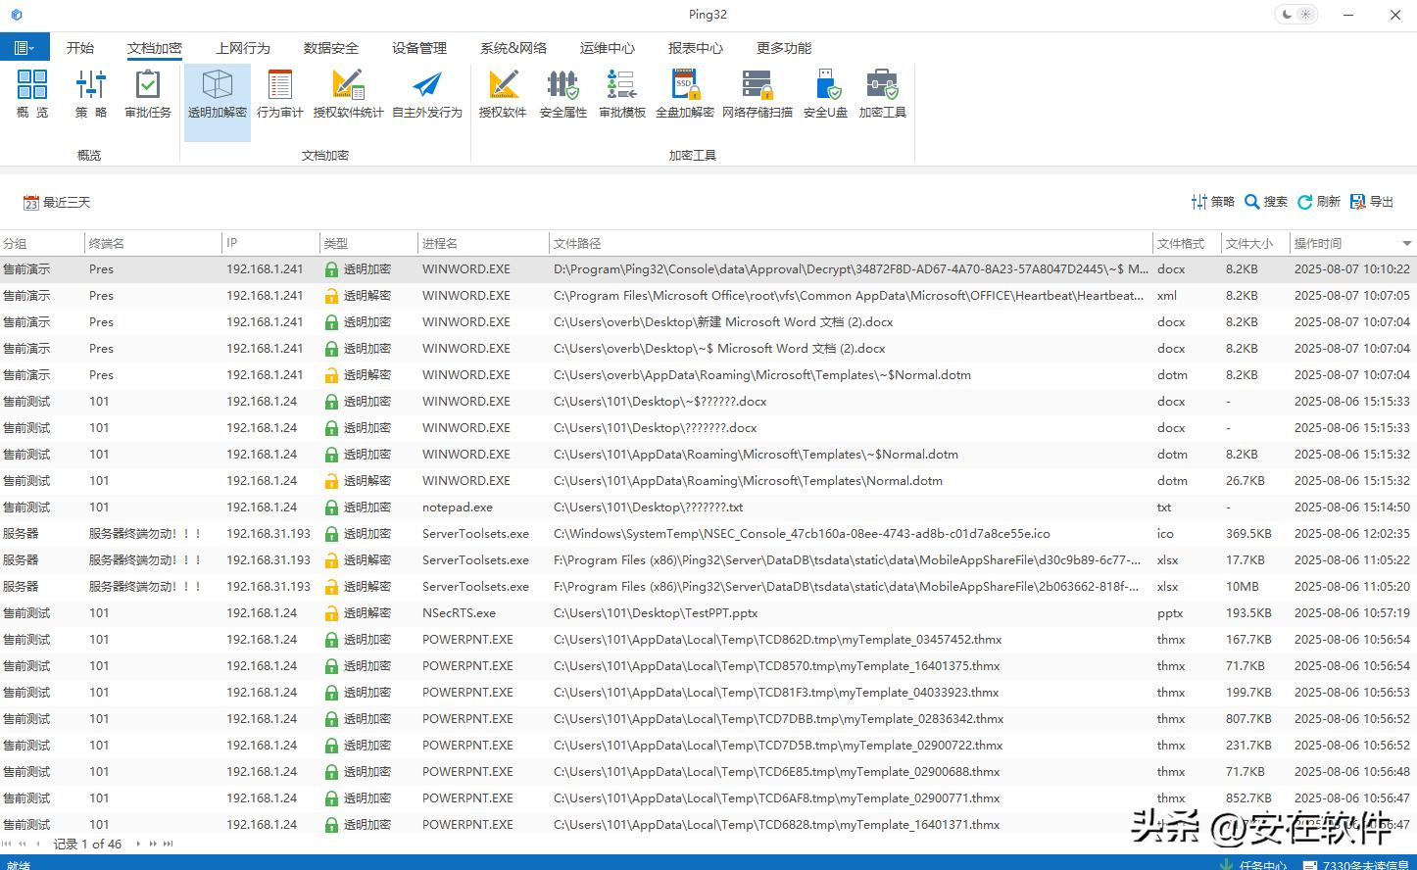
Task: Open the 全盘加解密 tool
Action: tap(684, 95)
